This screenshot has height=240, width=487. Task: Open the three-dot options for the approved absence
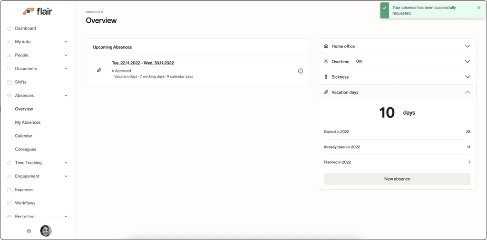click(x=301, y=71)
